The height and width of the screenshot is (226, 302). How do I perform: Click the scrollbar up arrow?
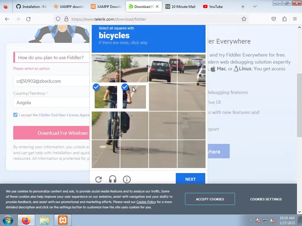coord(299,27)
